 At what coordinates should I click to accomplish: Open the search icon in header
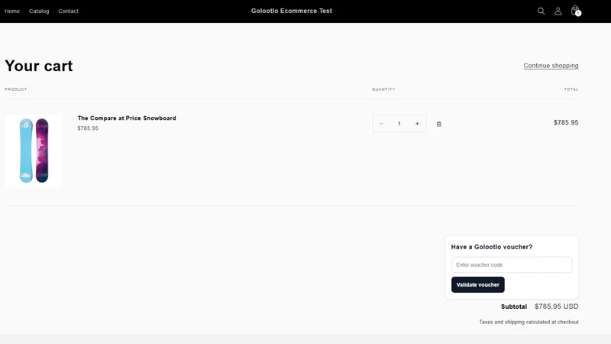(x=541, y=11)
